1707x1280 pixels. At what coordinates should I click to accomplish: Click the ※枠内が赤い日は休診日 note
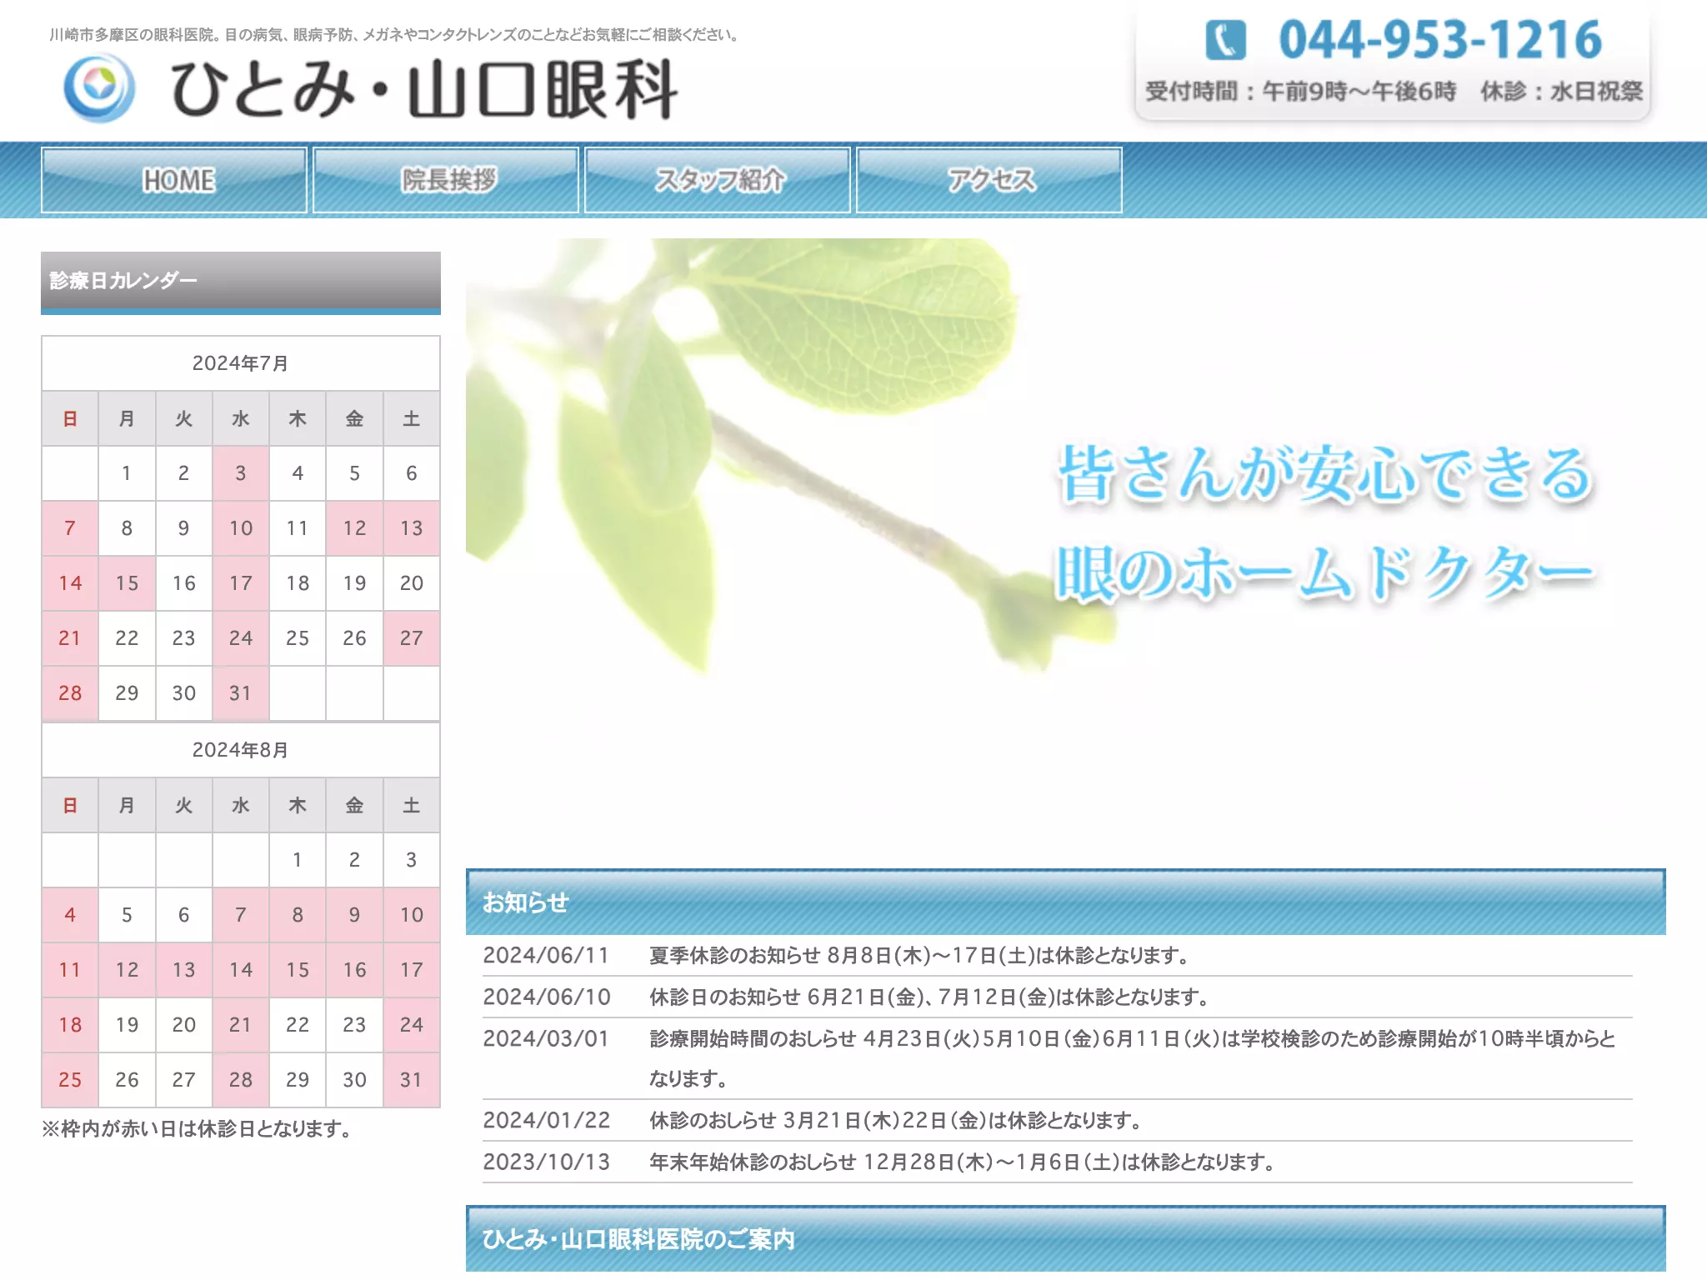pyautogui.click(x=199, y=1129)
